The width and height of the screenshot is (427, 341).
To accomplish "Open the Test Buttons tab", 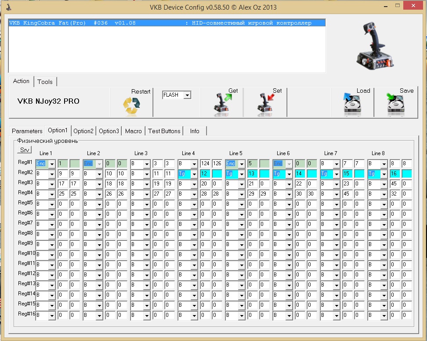I will [x=164, y=131].
